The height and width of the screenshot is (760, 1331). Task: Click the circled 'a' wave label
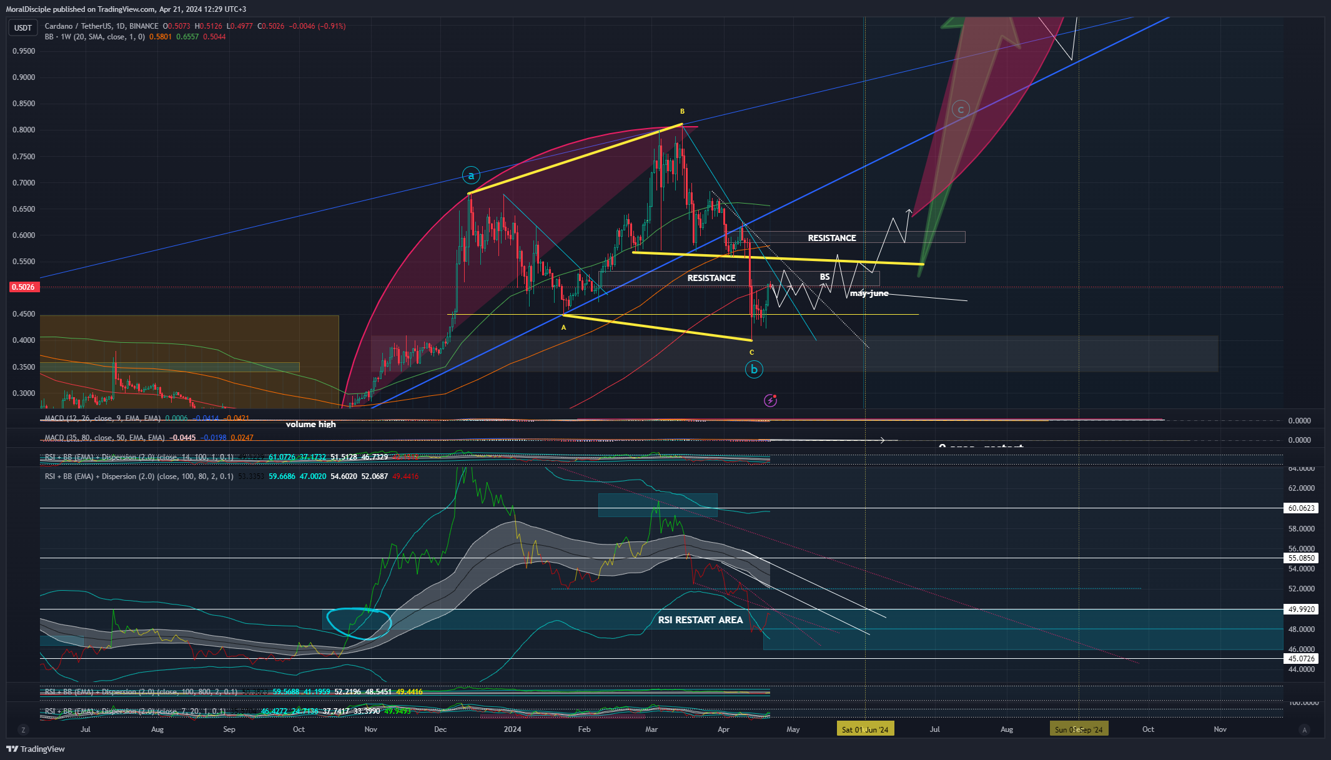point(471,175)
